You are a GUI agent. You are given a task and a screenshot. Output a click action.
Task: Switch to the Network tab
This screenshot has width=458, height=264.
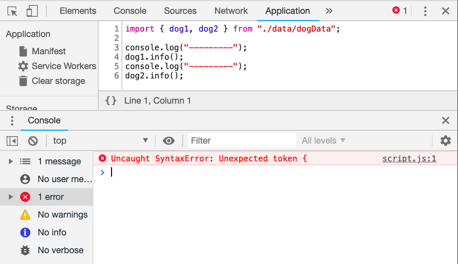click(x=231, y=11)
